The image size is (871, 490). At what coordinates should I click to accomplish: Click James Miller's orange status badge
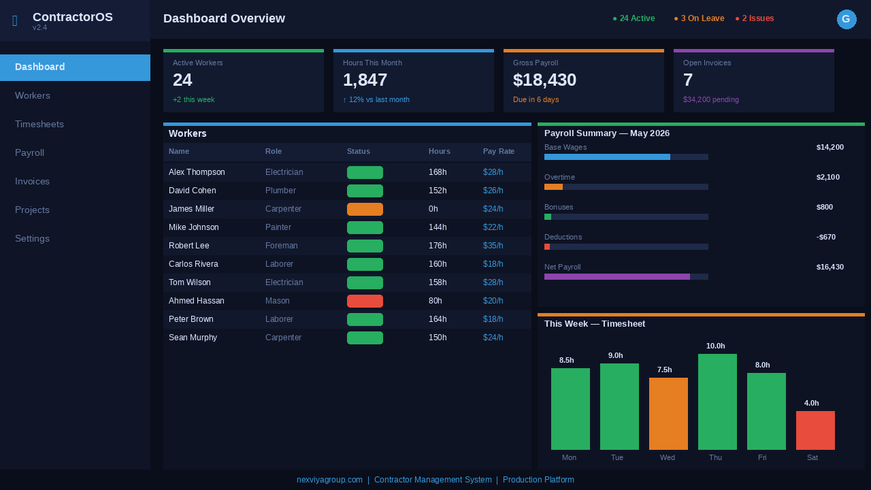click(x=365, y=209)
